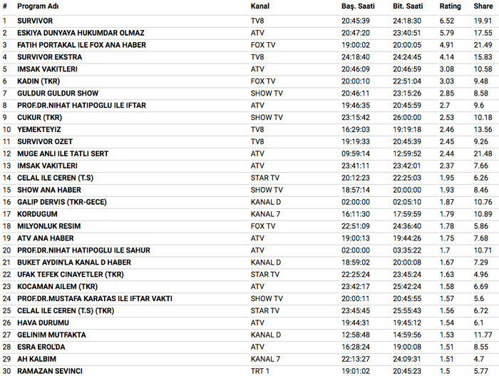Image resolution: width=499 pixels, height=376 pixels.
Task: Click the TRT 1 channel cell
Action: 261,371
